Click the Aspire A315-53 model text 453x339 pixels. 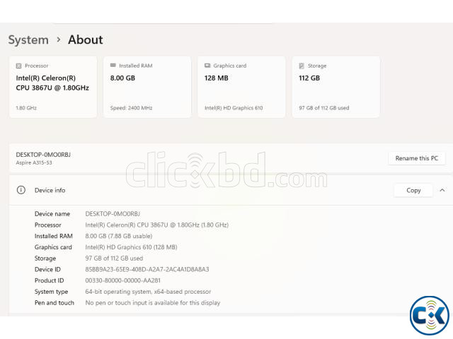34,162
